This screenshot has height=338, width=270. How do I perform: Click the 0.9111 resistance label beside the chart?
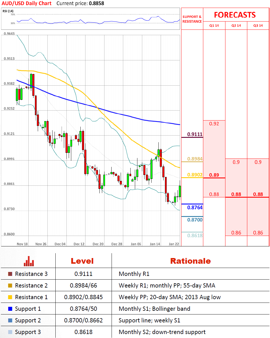195,135
